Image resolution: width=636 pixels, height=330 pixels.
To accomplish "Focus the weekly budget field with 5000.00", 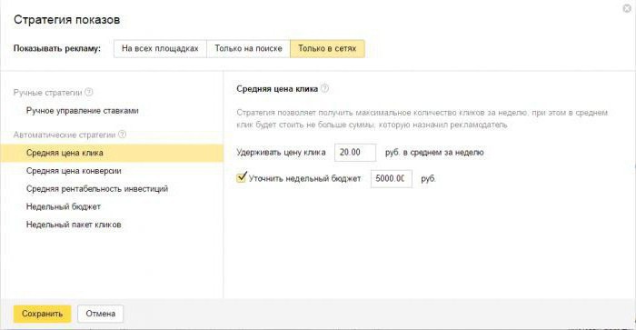I will 391,178.
